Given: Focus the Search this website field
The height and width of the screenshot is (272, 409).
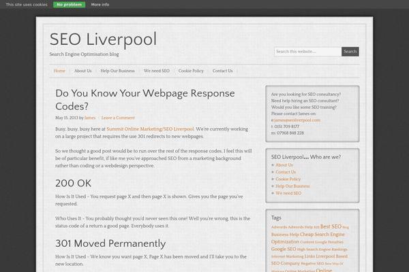Looking at the screenshot, I should click(307, 52).
